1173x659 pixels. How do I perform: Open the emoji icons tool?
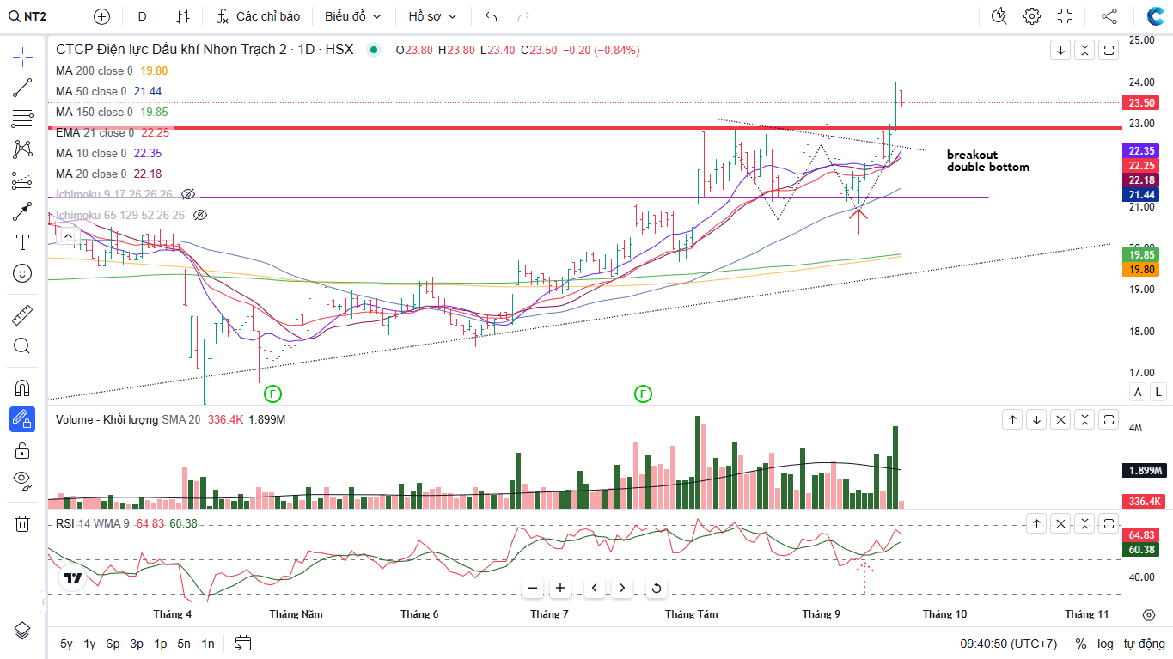point(22,273)
